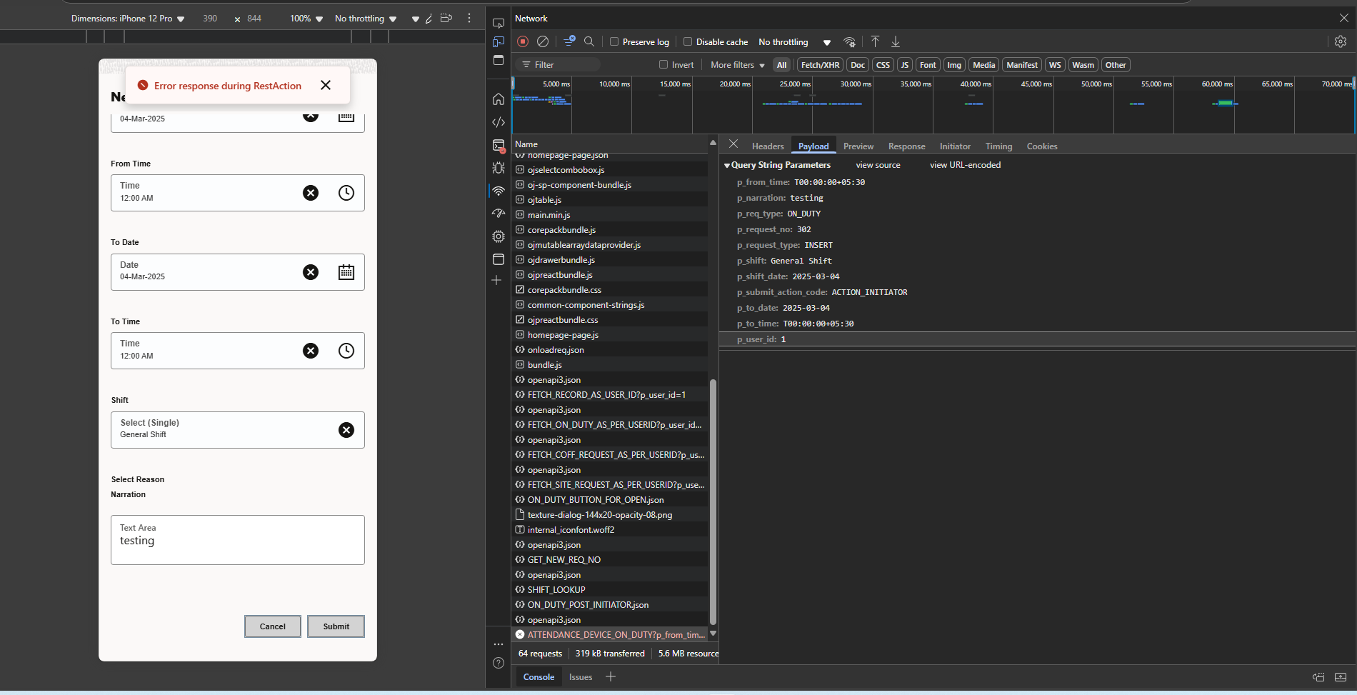Image resolution: width=1357 pixels, height=695 pixels.
Task: Click the Cancel button
Action: coord(273,626)
